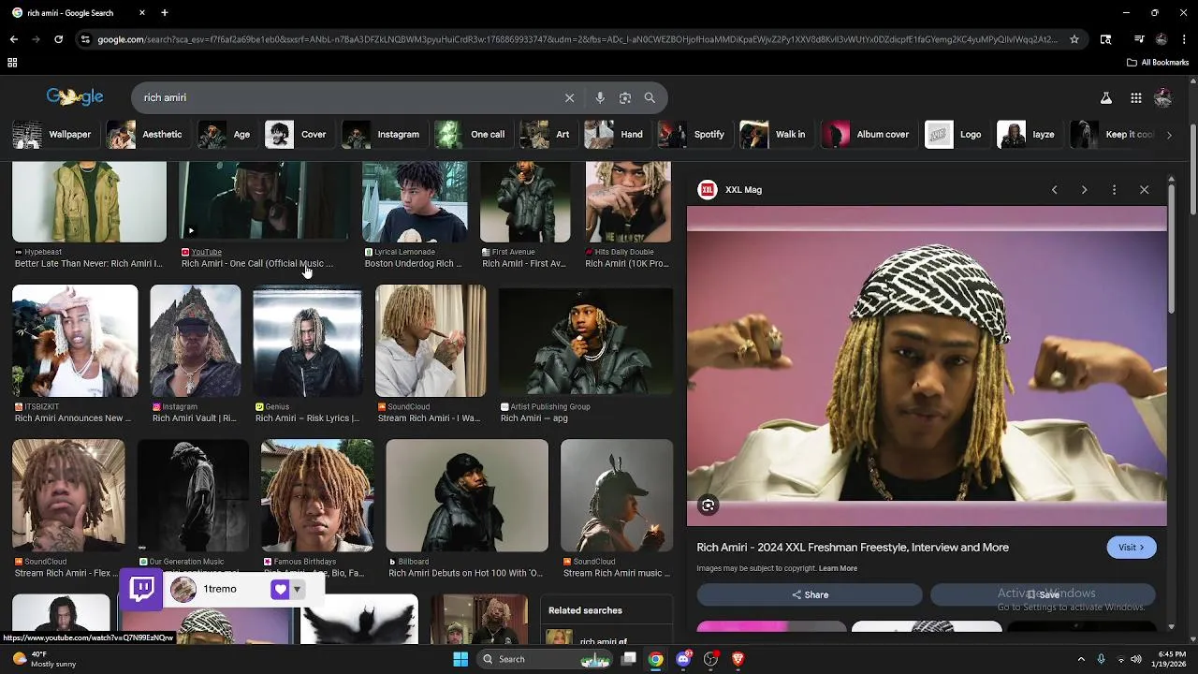Click the Visit button
The width and height of the screenshot is (1198, 674).
click(x=1131, y=548)
